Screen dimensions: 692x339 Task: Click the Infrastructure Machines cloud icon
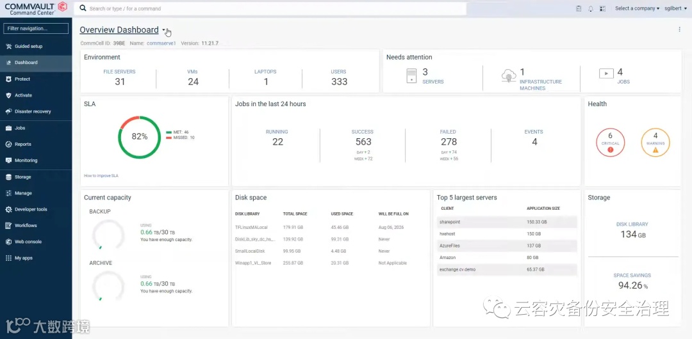(509, 76)
